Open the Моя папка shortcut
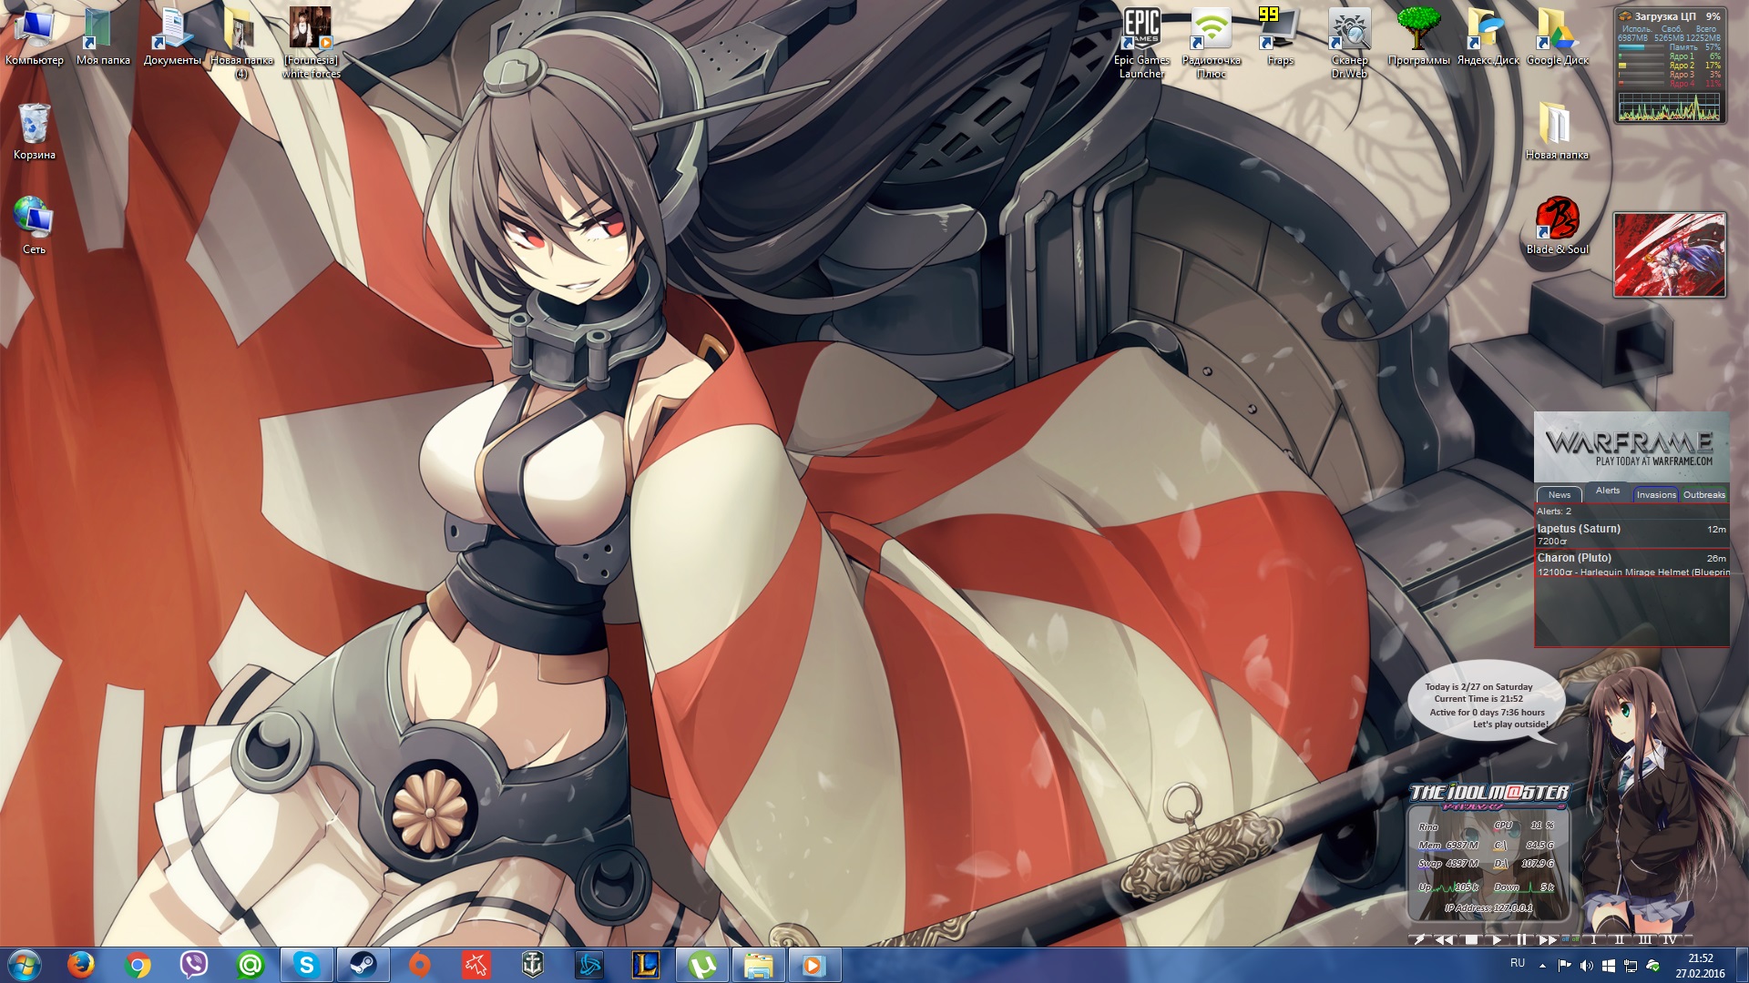Screen dimensions: 1749x983 coord(103,37)
